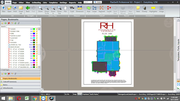Open the Lists ribbon tab
Viewport: 180px width, 101px height.
[x=45, y=3]
